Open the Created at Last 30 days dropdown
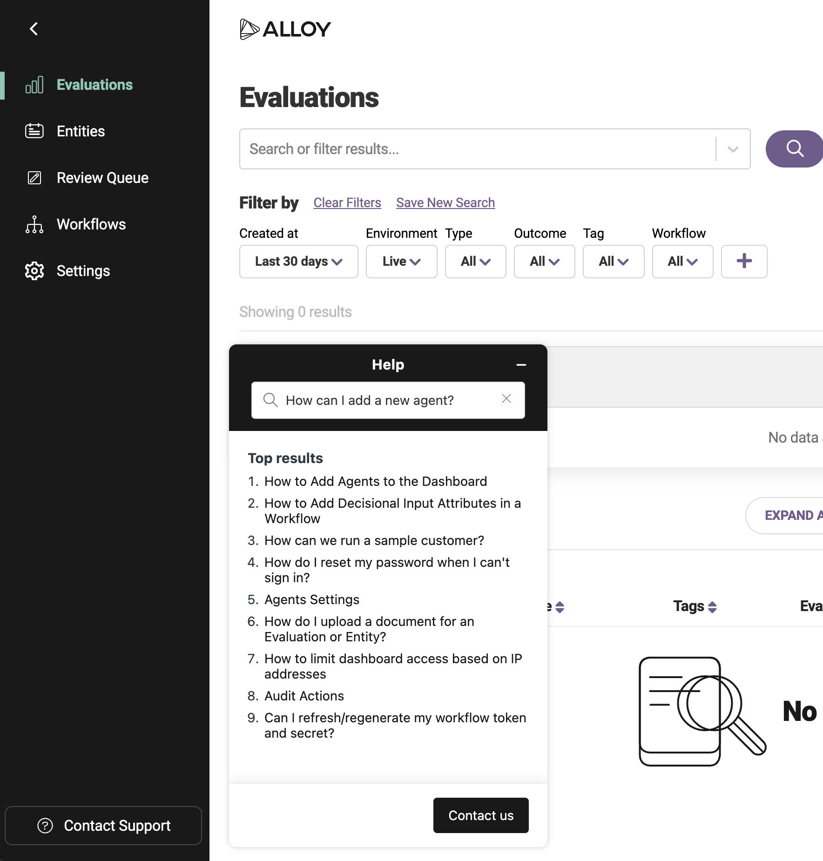 coord(298,262)
